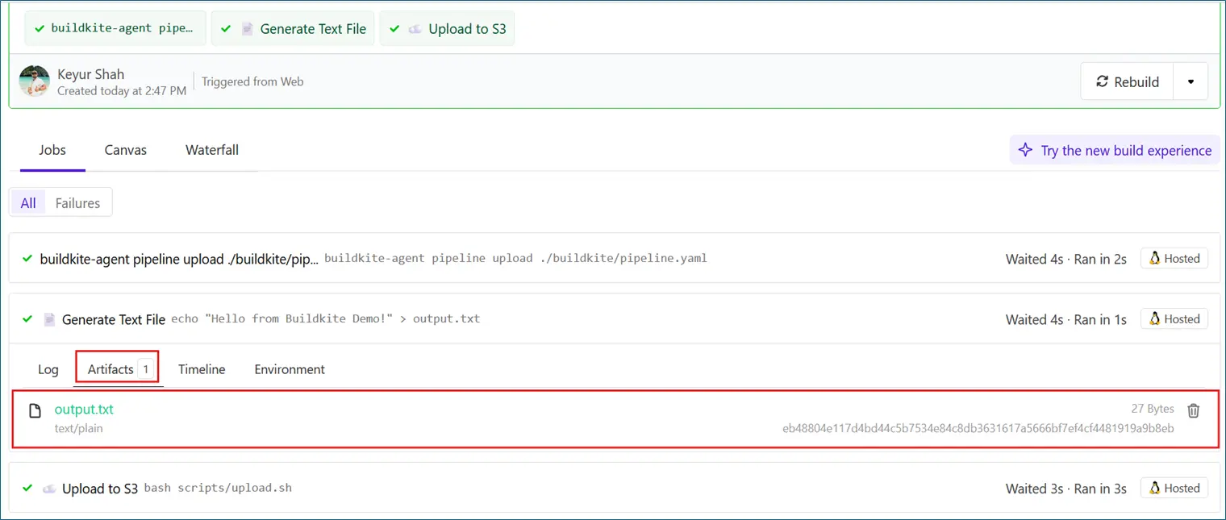Click Keyur Shah's profile avatar
This screenshot has width=1226, height=520.
34,81
